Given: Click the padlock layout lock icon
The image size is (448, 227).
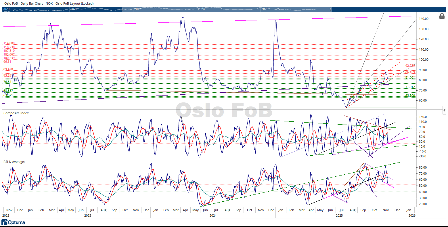Looking at the screenshot, I should point(442,16).
